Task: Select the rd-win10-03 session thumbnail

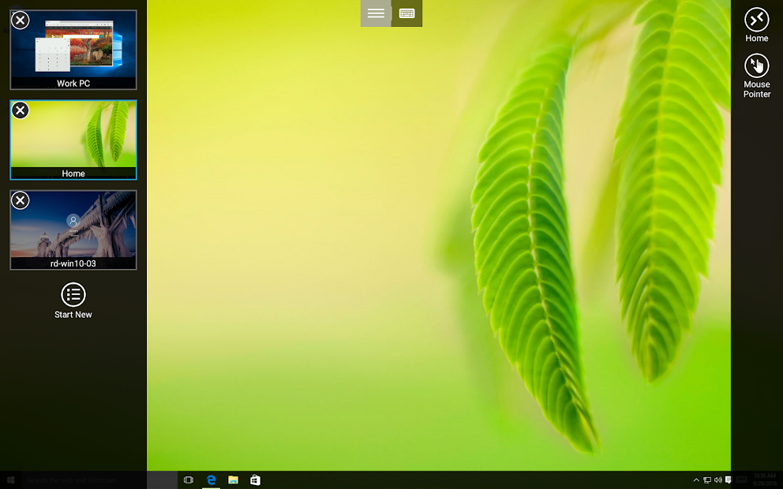Action: point(73,230)
